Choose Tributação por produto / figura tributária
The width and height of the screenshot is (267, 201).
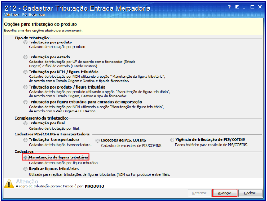coord(25,87)
